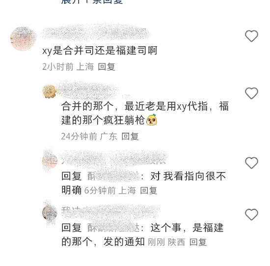
Task: Tap the chick emoji in the reply
Action: 152,119
